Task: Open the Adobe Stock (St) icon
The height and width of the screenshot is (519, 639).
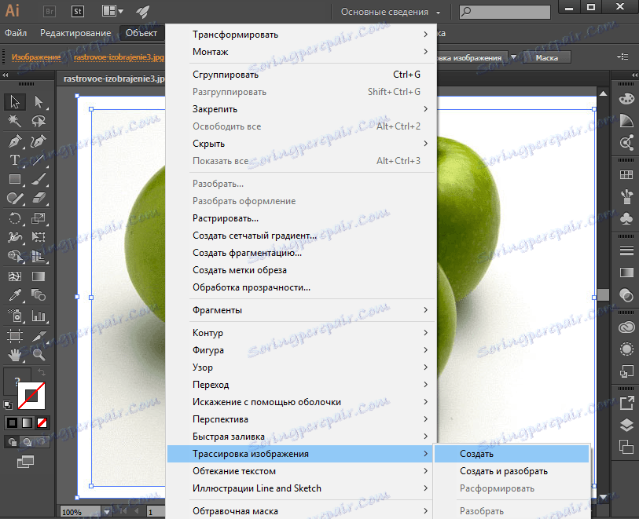Action: [78, 12]
